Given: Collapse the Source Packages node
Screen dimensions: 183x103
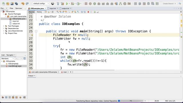Looking at the screenshot, I should (3, 14).
